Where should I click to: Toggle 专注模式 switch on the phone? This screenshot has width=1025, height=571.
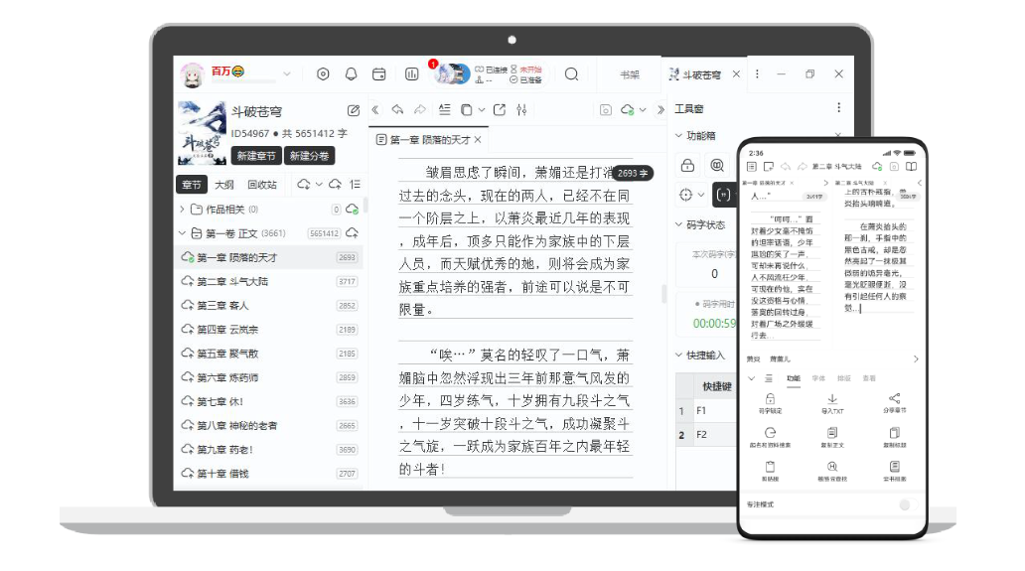click(908, 504)
